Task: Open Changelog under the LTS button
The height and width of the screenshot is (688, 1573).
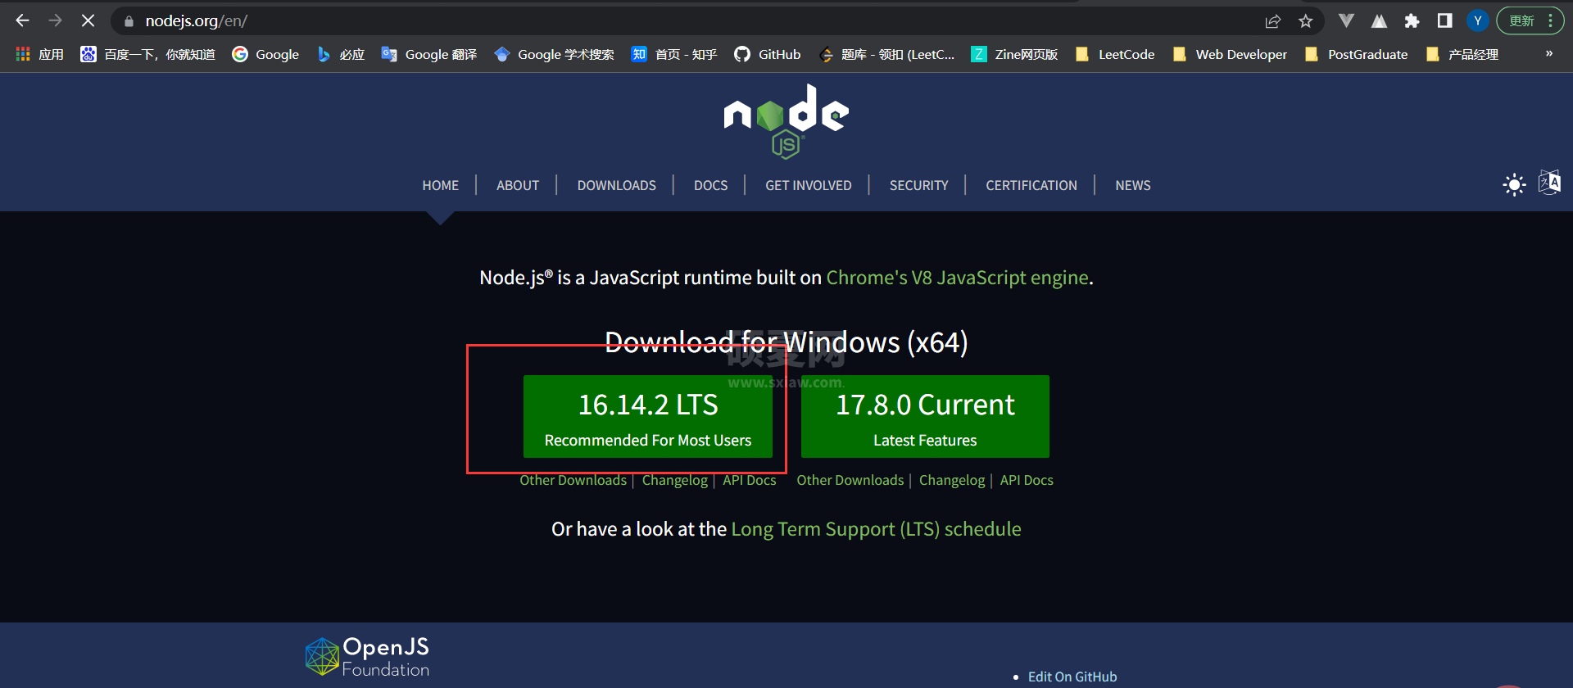Action: coord(675,481)
